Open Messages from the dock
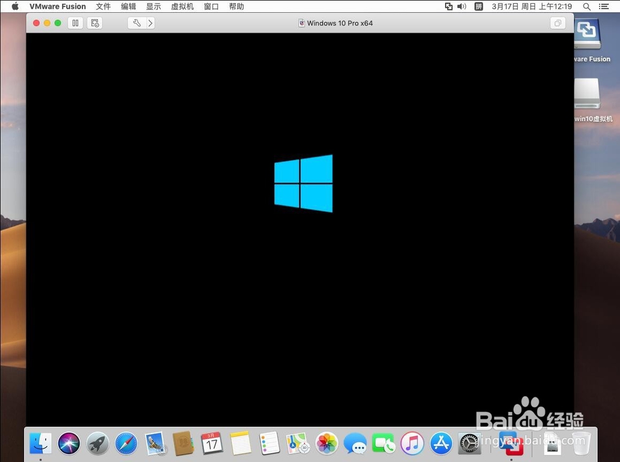Viewport: 620px width, 462px height. 355,443
